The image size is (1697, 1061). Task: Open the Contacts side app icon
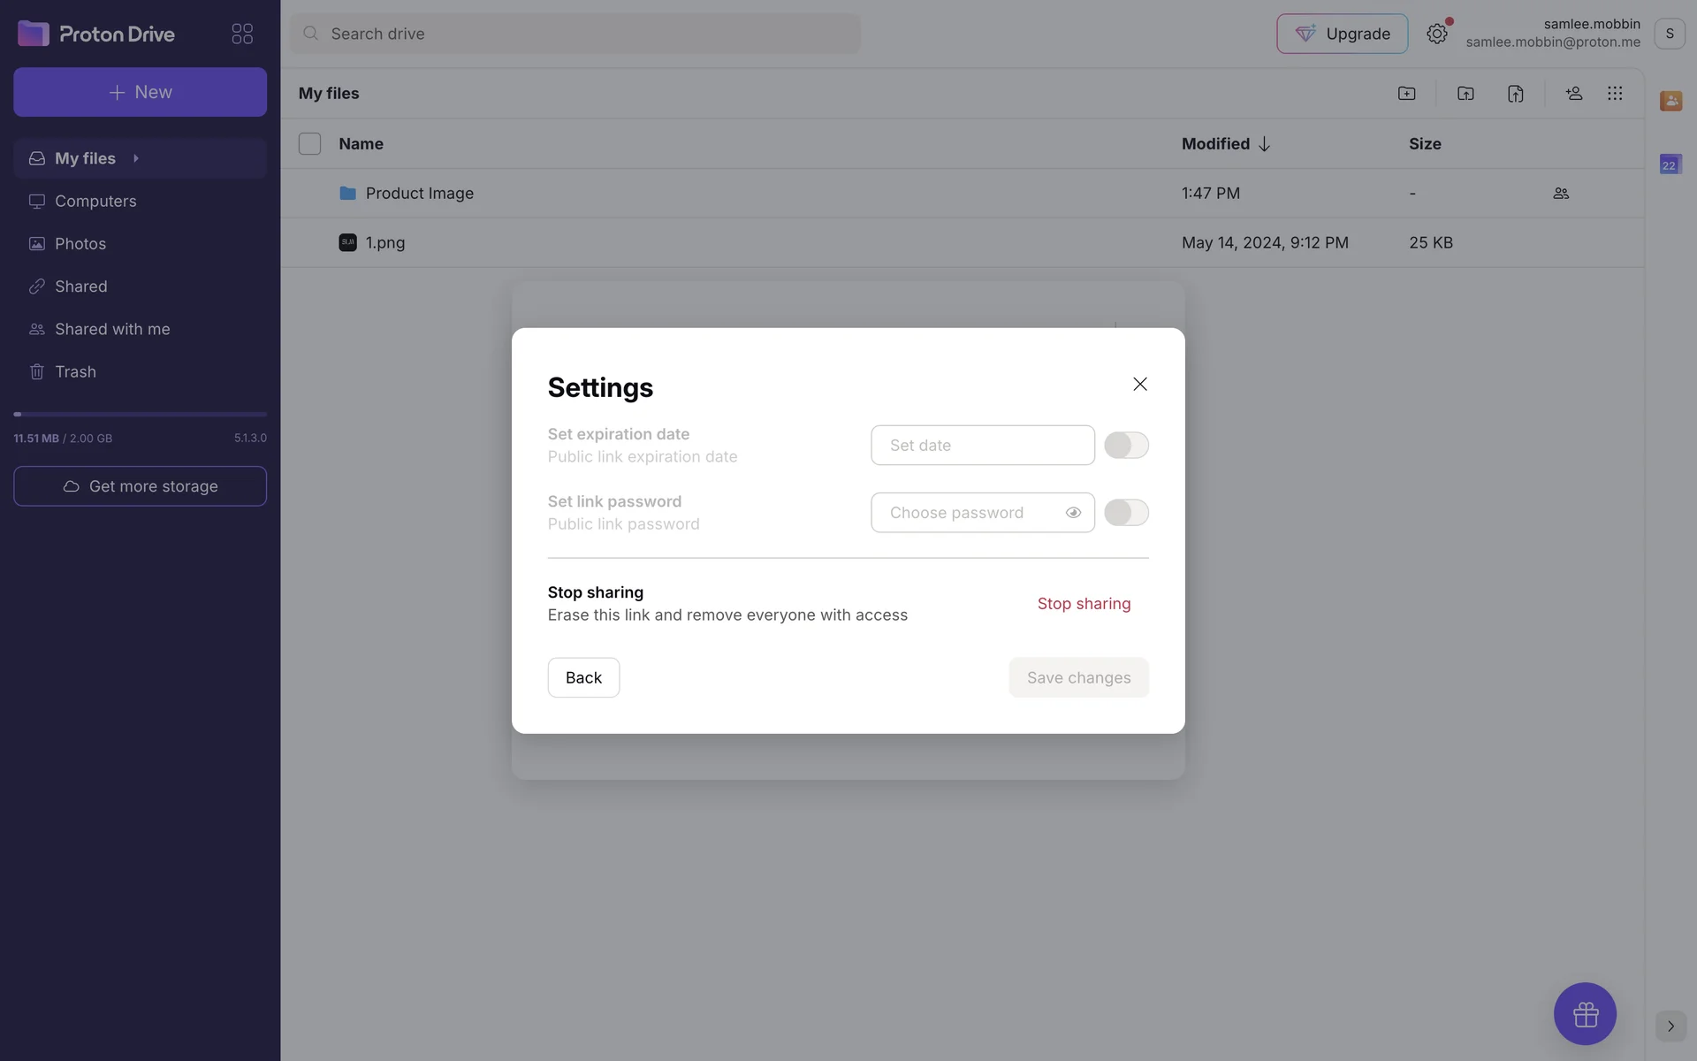click(1670, 101)
